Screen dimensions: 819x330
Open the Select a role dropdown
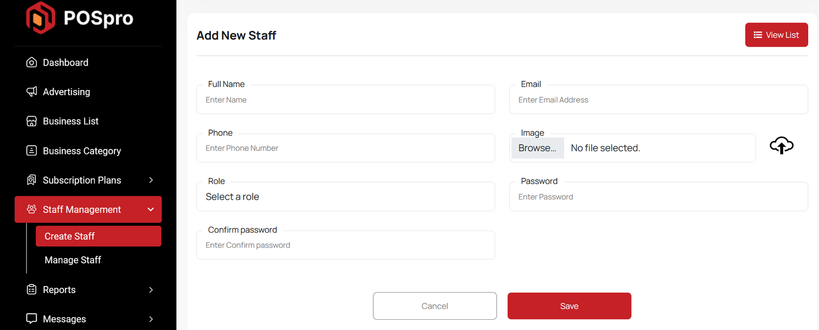(346, 197)
